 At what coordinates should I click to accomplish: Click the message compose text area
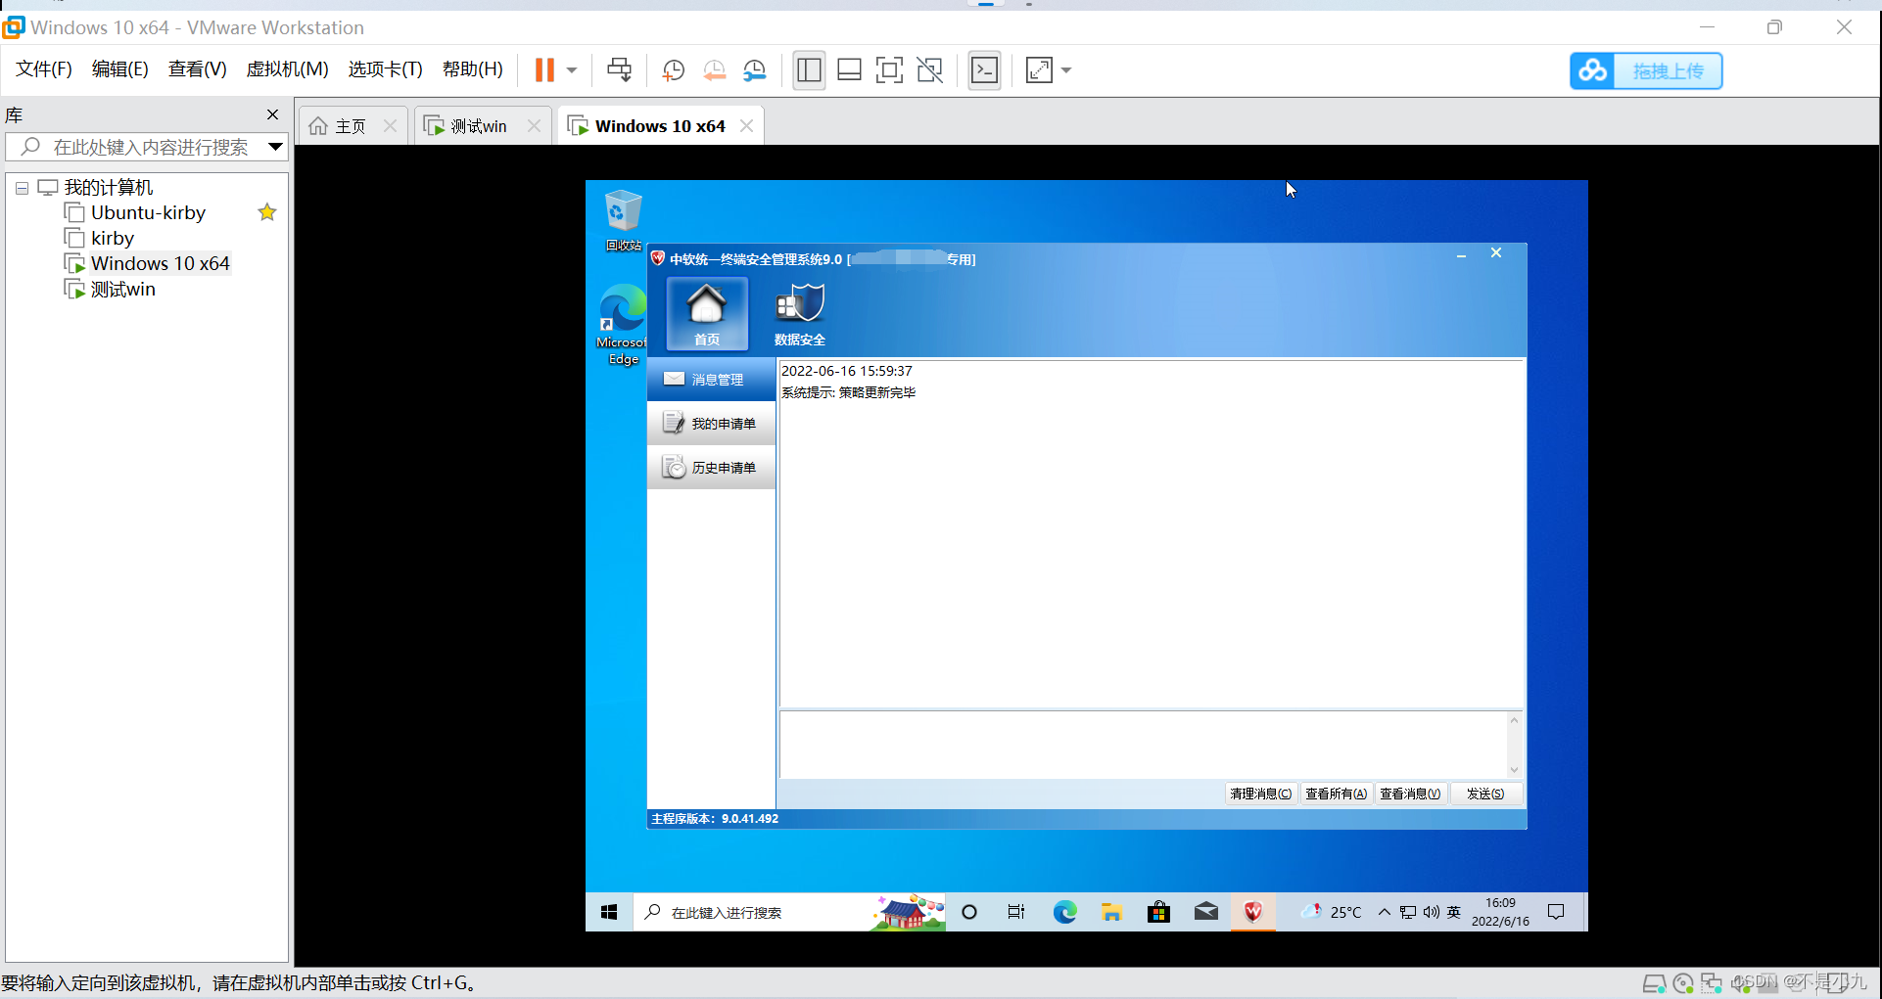coord(1142,745)
